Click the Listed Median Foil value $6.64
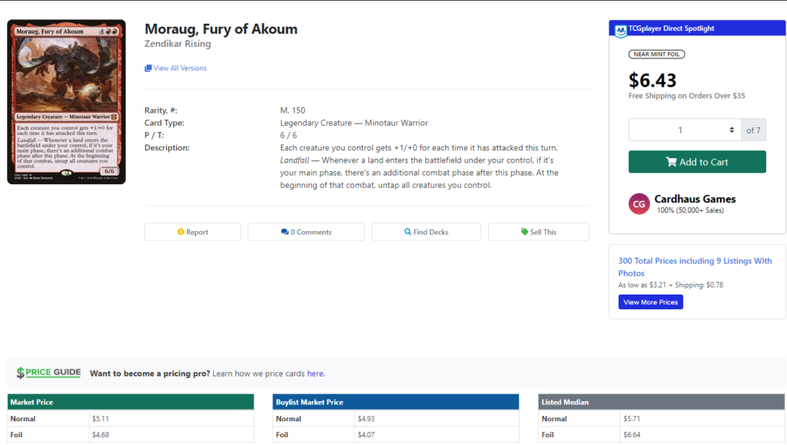Screen dimensions: 787x445 point(632,435)
